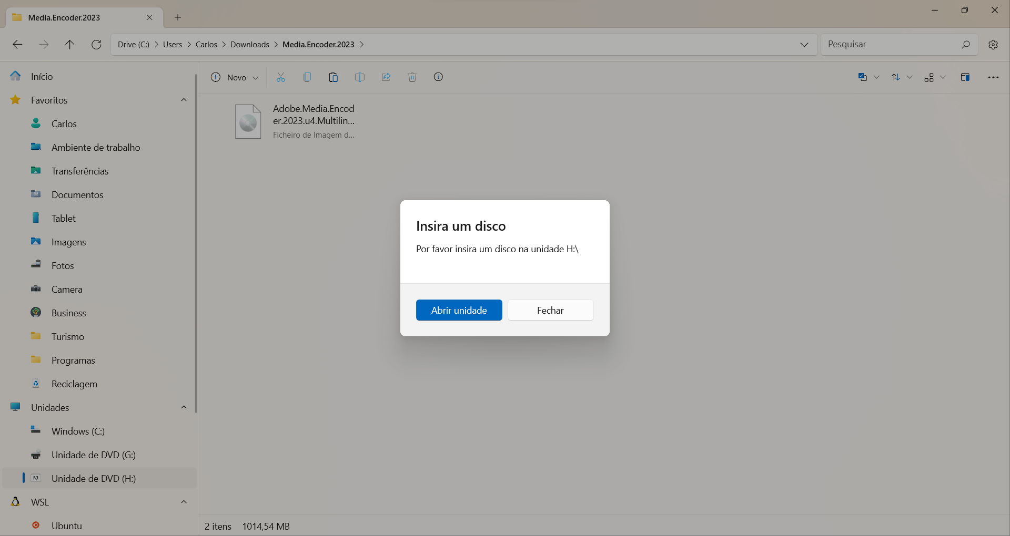
Task: Click inside the Pesquisar search field
Action: pos(894,44)
